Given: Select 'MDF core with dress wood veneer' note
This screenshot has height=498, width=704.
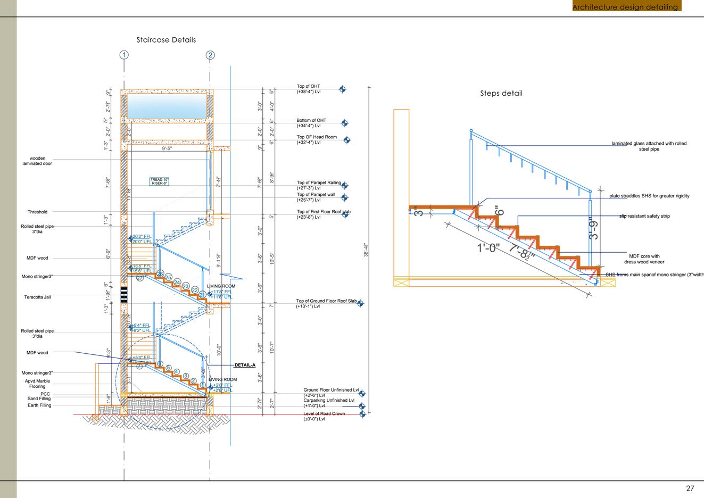Looking at the screenshot, I should tap(644, 259).
